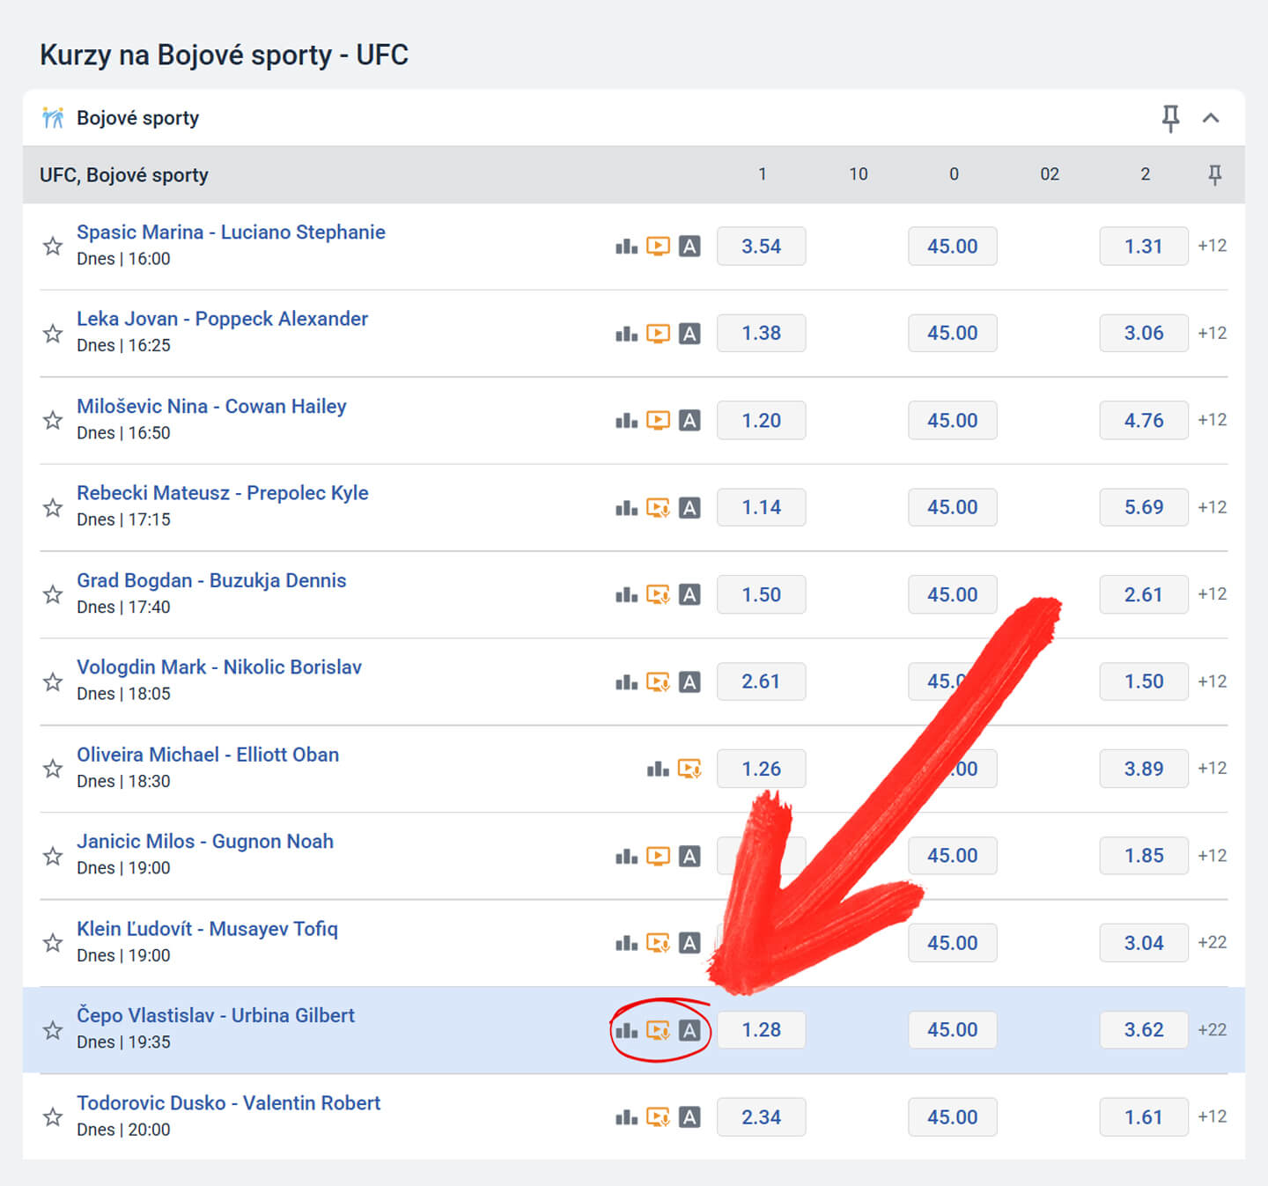
Task: Click the "Bojové sporty" section title
Action: (137, 118)
